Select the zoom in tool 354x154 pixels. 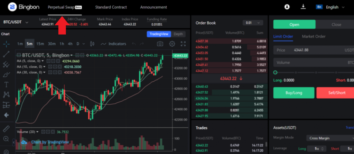pyautogui.click(x=6, y=139)
